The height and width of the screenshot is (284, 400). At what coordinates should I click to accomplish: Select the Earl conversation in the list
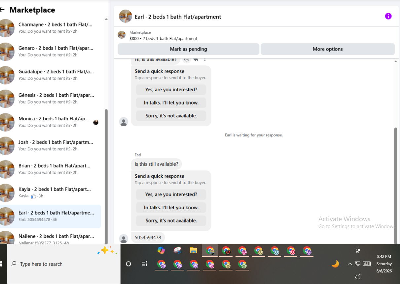point(51,216)
